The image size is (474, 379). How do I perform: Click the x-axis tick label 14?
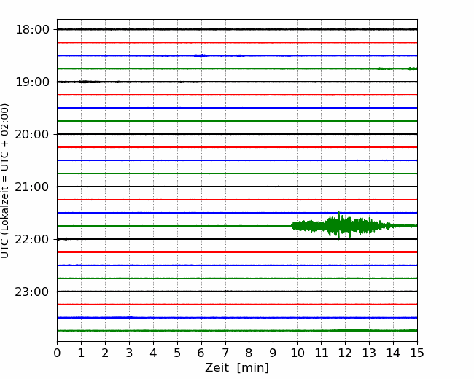[x=393, y=353]
